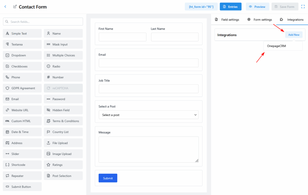Add the Dropdown field element
308x195 pixels.
coord(22,55)
